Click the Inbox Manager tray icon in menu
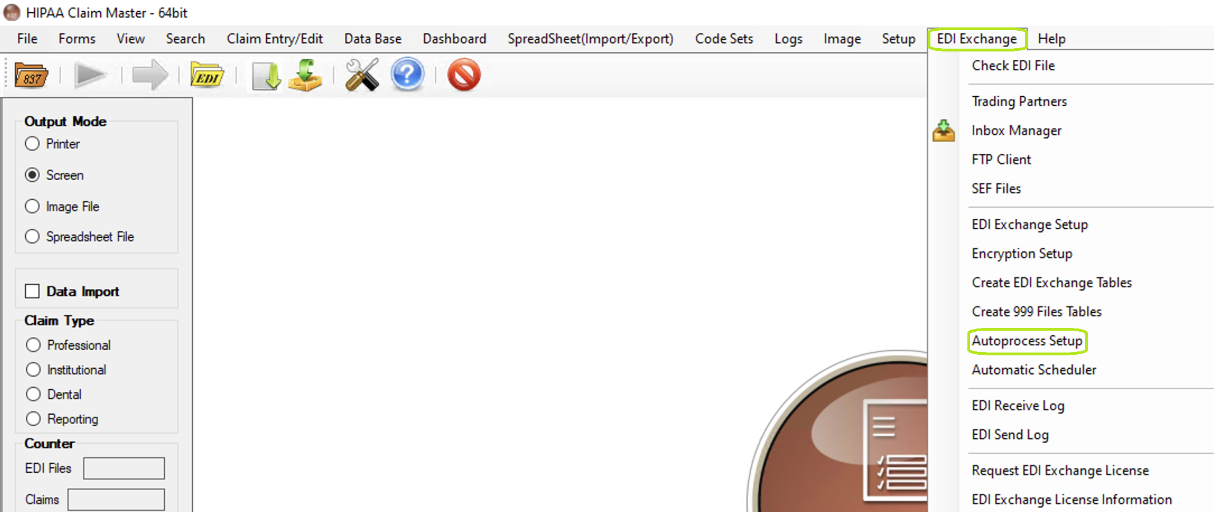 coord(944,131)
